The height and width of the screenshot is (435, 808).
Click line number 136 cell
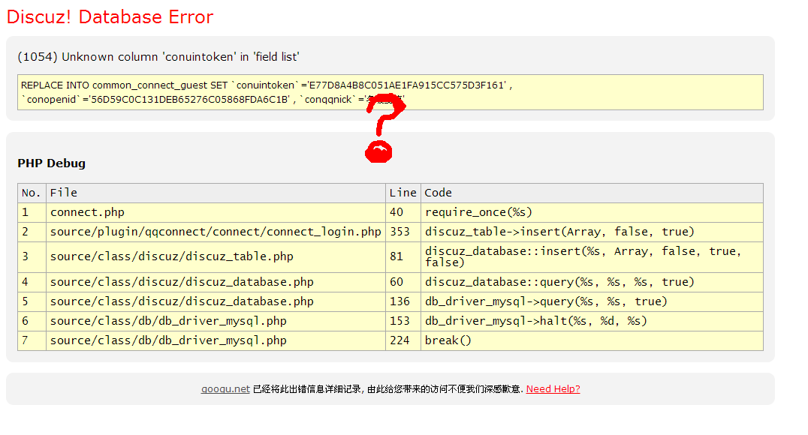click(x=403, y=301)
